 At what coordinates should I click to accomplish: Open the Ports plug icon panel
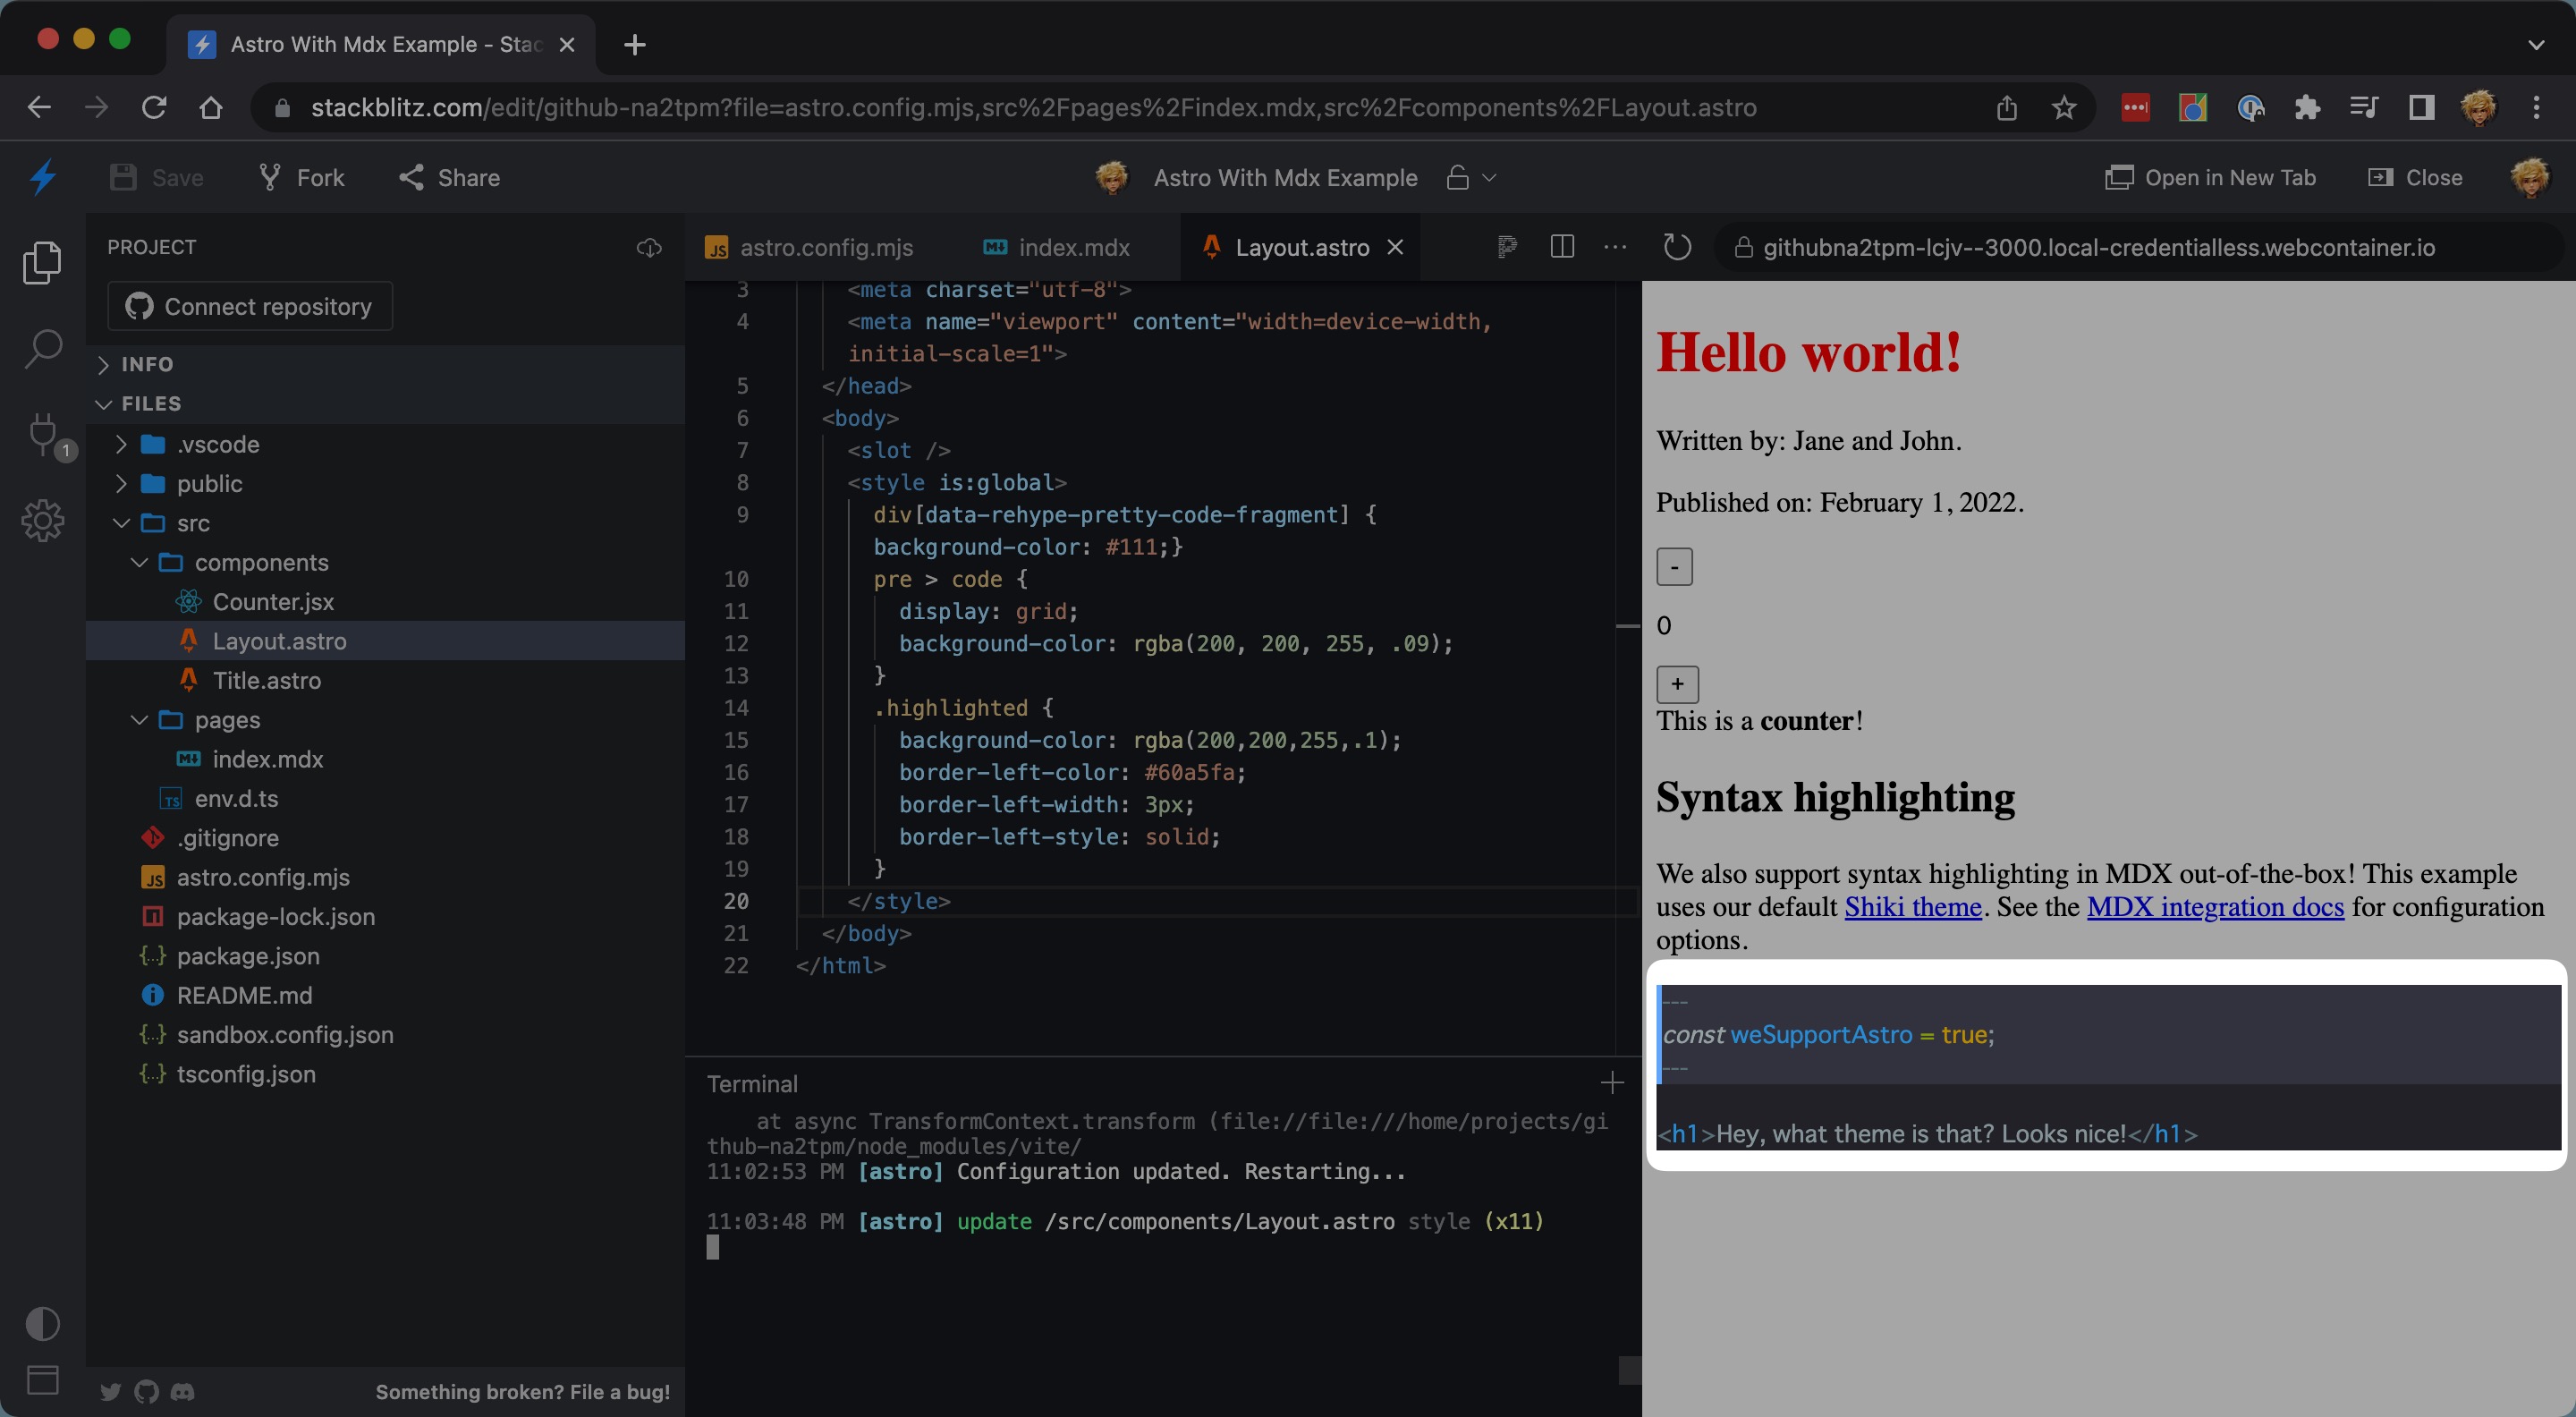[x=42, y=433]
